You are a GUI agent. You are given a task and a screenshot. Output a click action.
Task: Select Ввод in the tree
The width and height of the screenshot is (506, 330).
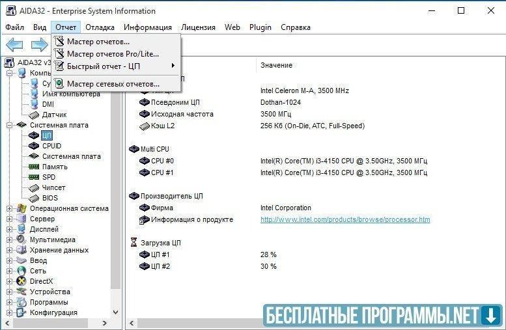click(x=38, y=260)
